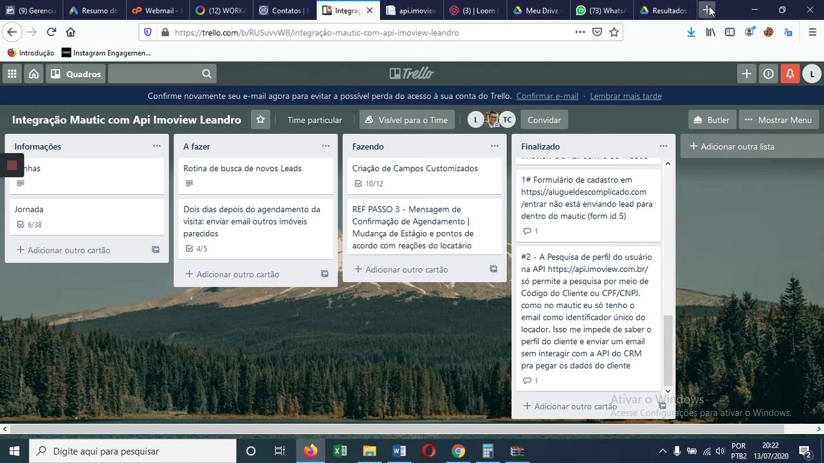824x463 pixels.
Task: Go to Trello home icon
Action: [33, 74]
